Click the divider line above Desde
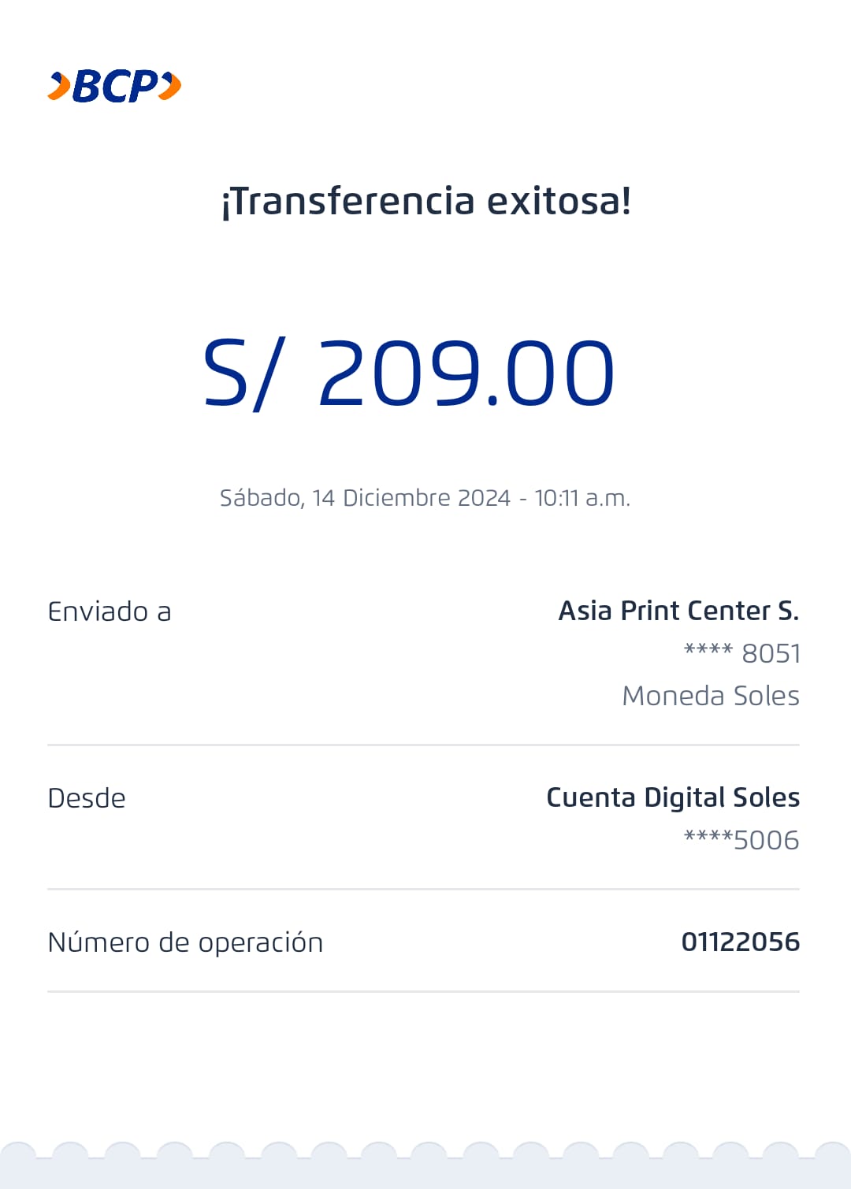851x1189 pixels. [423, 745]
